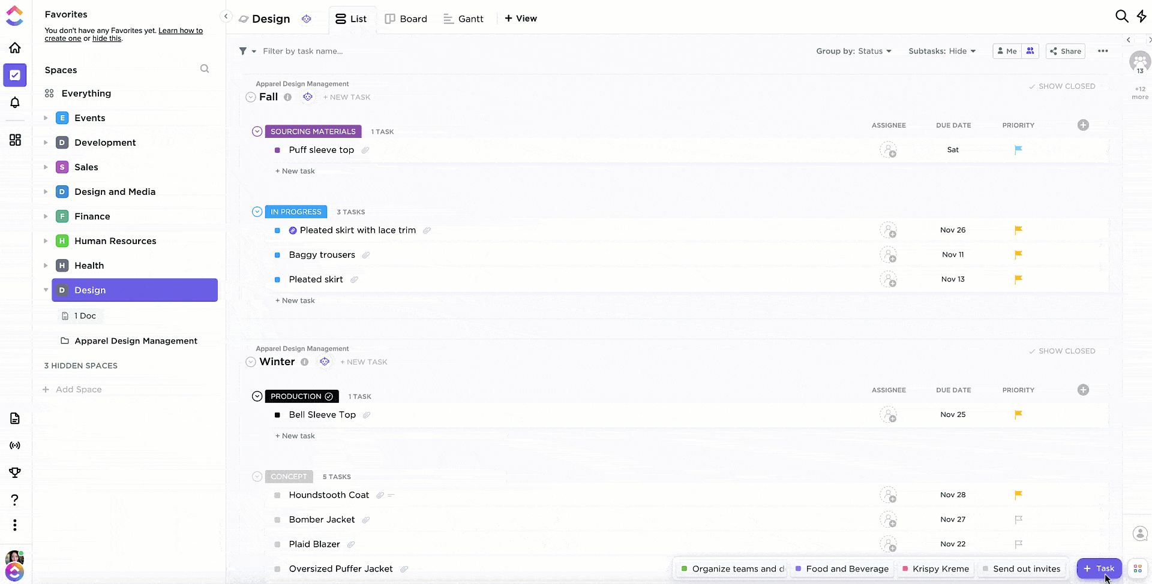Viewport: 1152px width, 584px height.
Task: Open the Learn how to create one link
Action: click(x=124, y=34)
